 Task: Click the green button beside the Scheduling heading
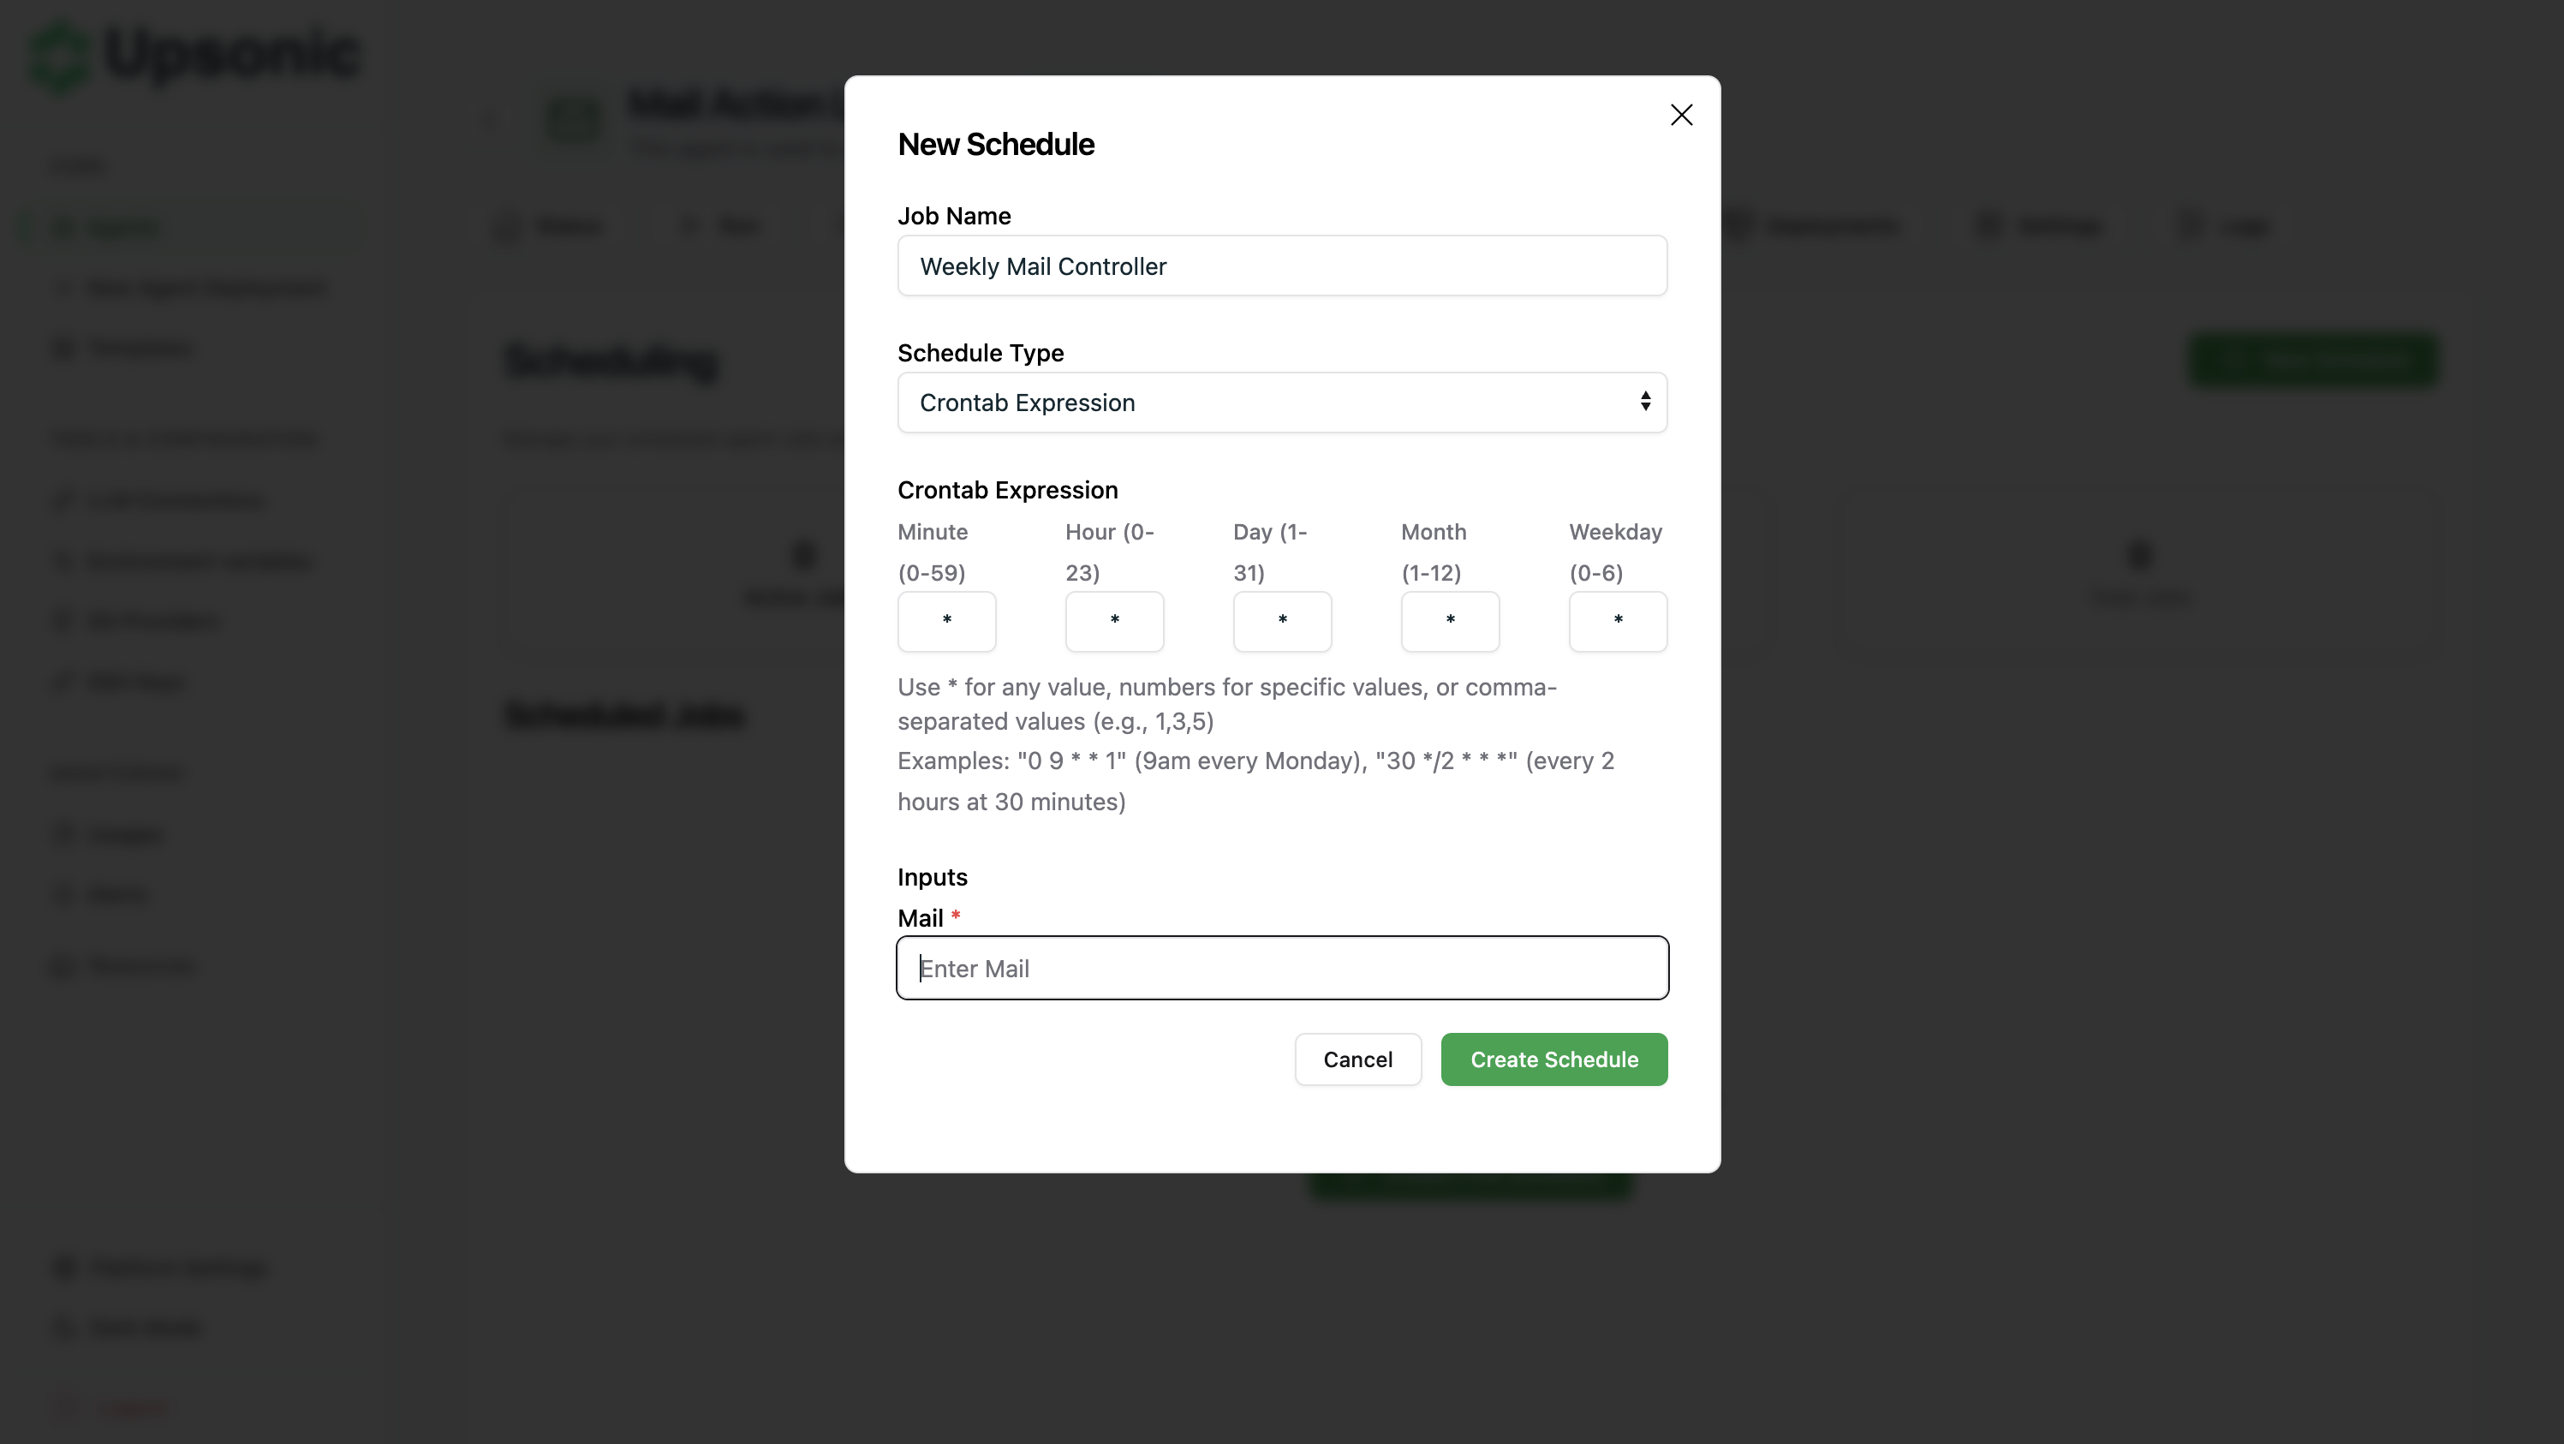click(2312, 361)
